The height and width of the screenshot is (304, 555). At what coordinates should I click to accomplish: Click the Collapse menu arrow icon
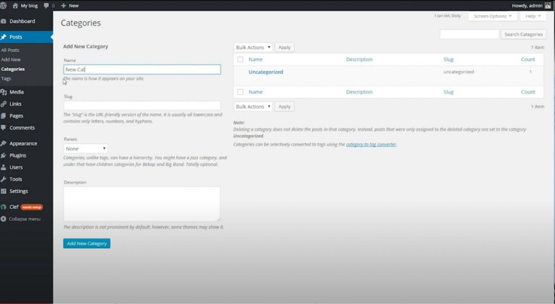point(4,219)
